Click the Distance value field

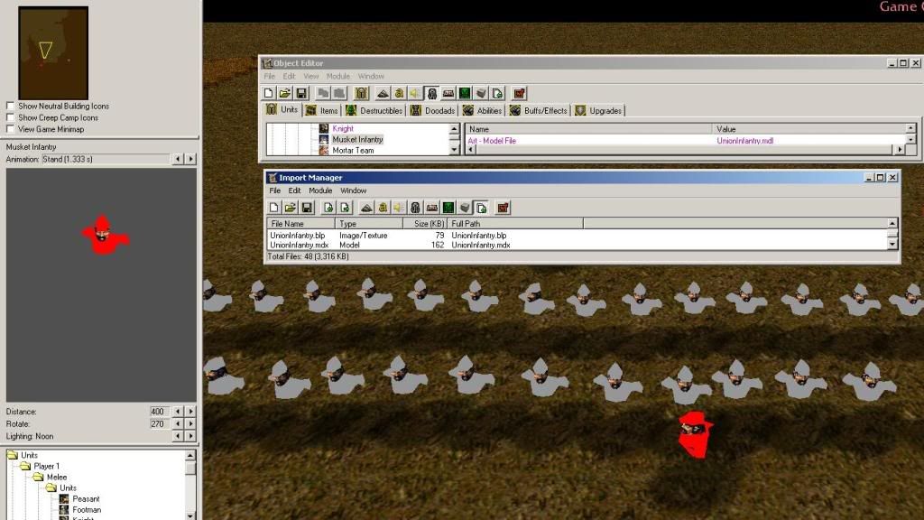[x=160, y=412]
